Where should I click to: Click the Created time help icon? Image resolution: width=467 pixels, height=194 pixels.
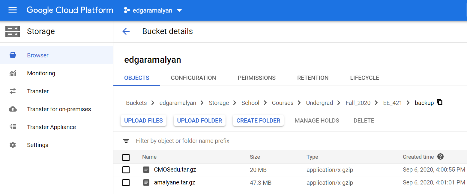point(440,157)
